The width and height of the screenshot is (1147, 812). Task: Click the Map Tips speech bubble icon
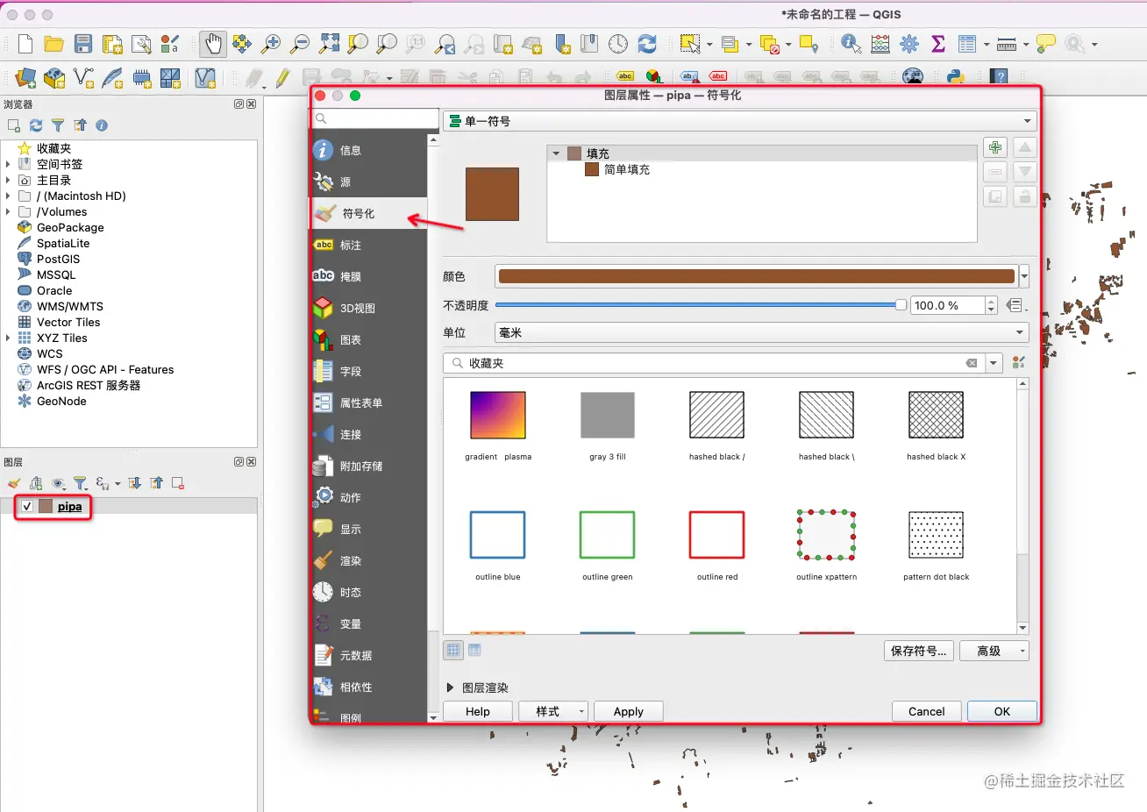click(x=1045, y=44)
